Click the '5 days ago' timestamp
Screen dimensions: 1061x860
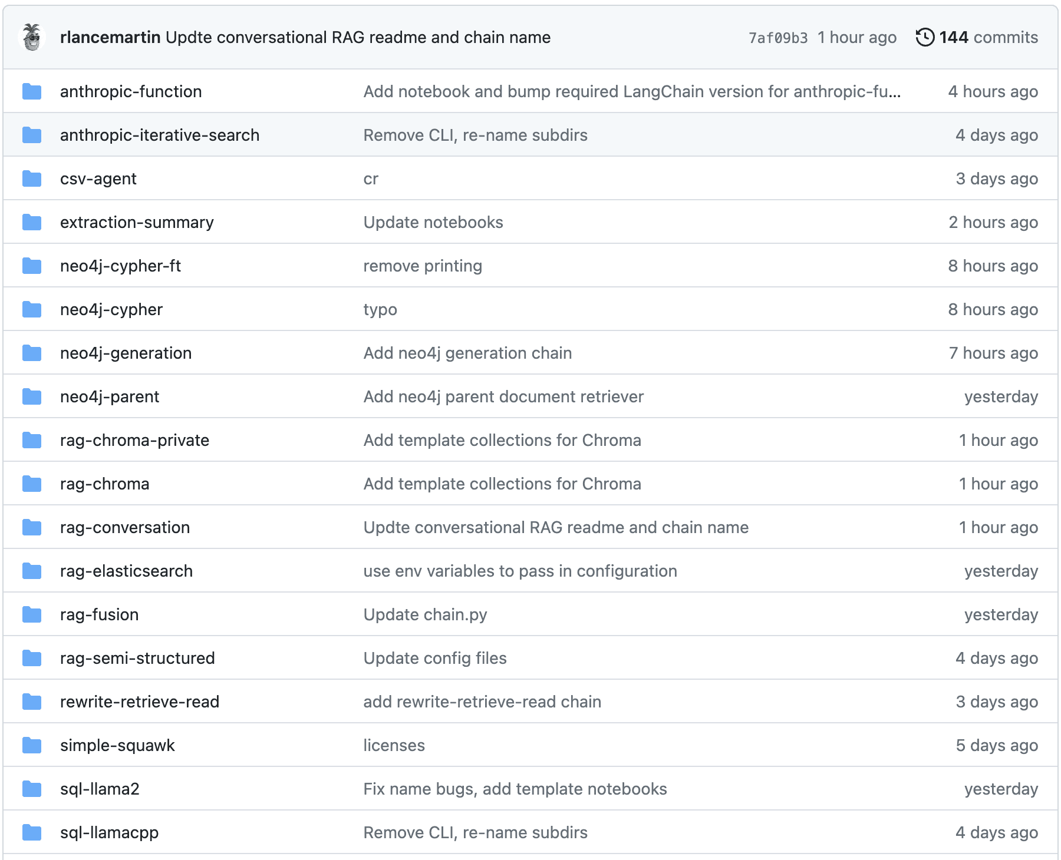click(x=997, y=745)
